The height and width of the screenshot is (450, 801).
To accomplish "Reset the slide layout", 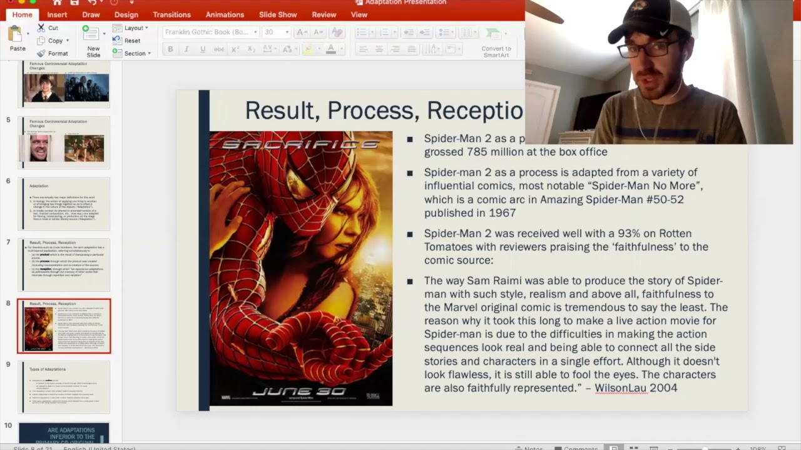I will [x=126, y=41].
